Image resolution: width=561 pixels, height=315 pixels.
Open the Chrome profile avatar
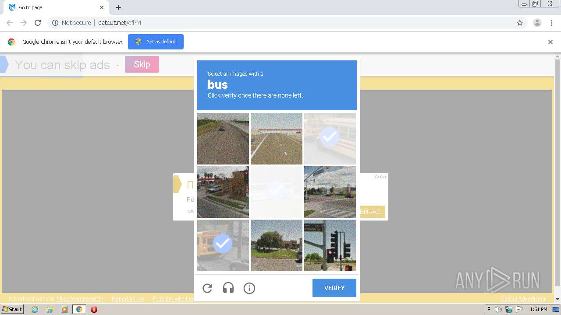537,23
